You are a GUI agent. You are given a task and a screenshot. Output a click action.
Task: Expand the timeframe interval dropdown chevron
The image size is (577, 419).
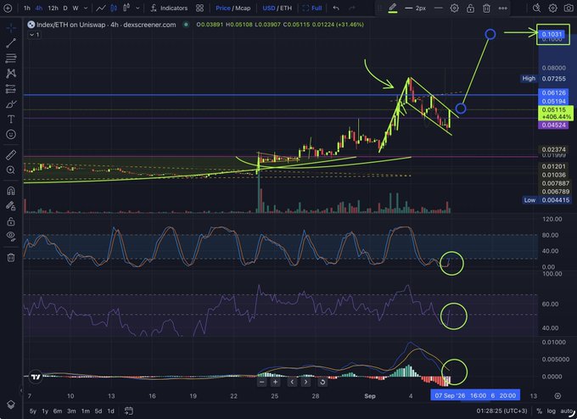pyautogui.click(x=86, y=8)
